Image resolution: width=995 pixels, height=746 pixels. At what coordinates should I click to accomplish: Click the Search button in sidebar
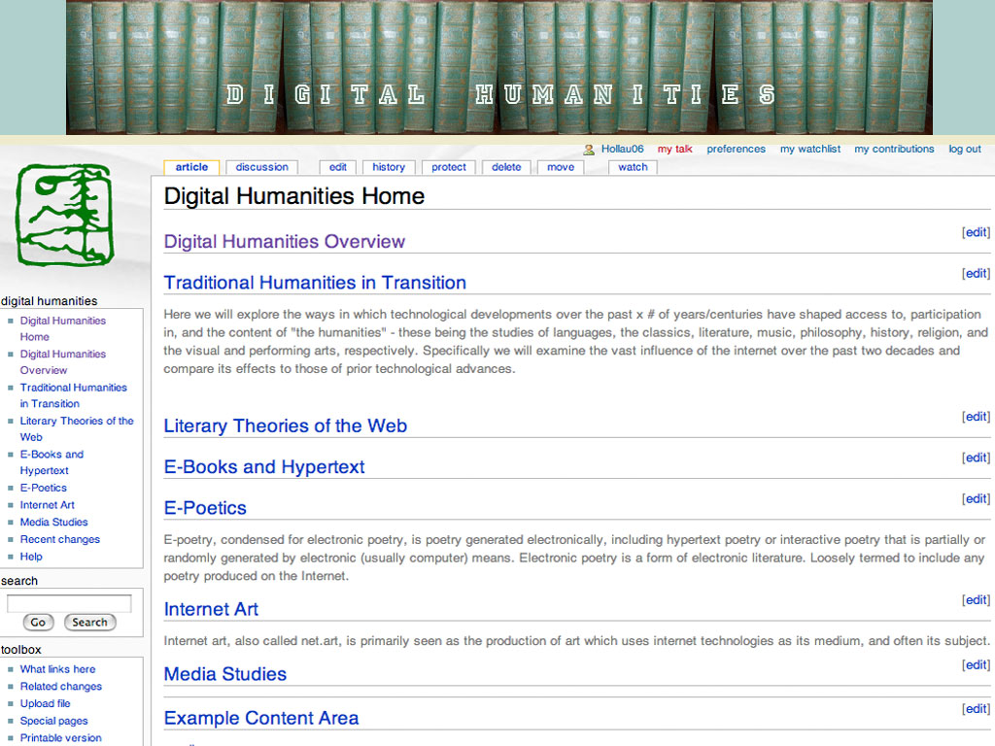point(89,623)
